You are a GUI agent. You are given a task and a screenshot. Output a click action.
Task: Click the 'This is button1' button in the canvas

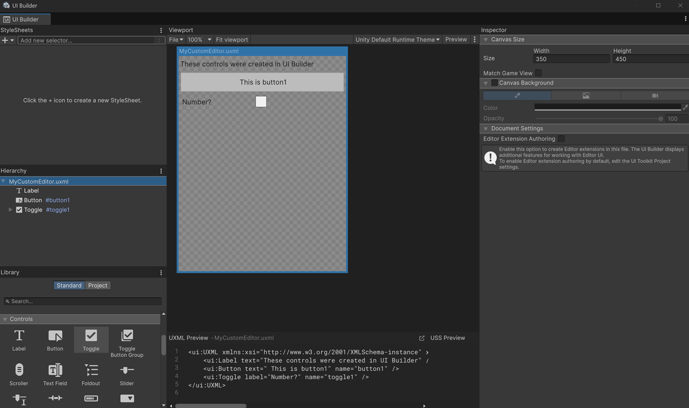tap(262, 82)
